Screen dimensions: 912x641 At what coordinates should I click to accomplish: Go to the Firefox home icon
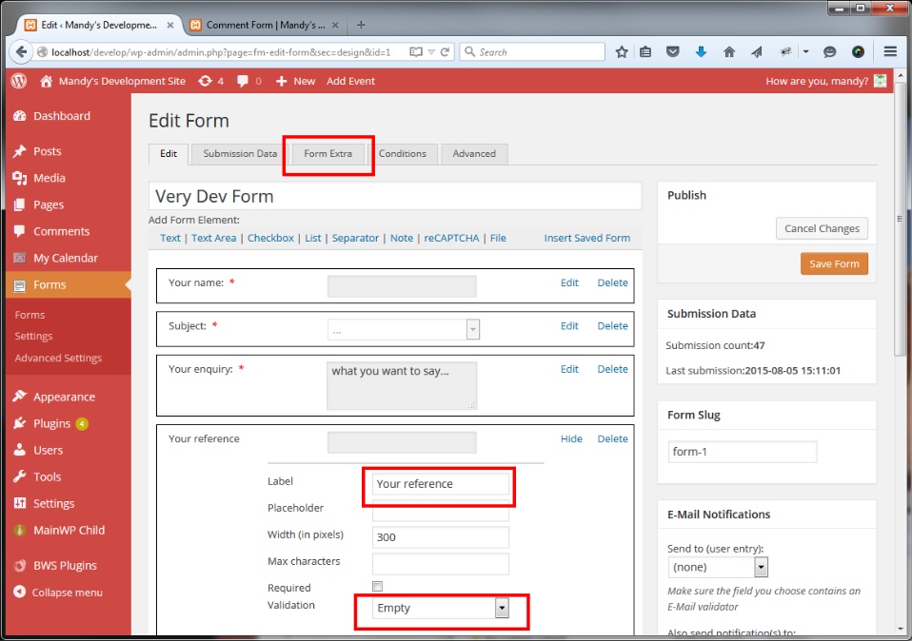coord(729,52)
